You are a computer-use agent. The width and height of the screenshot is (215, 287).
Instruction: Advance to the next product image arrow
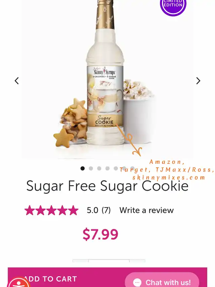pos(198,81)
